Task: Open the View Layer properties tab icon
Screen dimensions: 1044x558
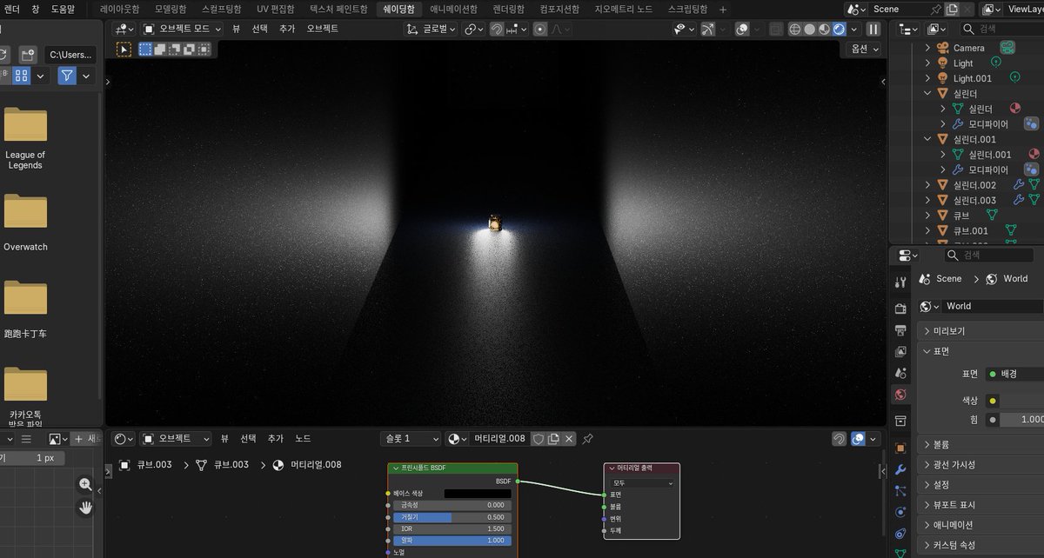Action: click(900, 352)
